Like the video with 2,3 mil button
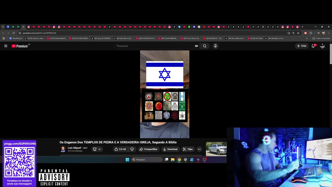332x187 pixels. (120, 149)
